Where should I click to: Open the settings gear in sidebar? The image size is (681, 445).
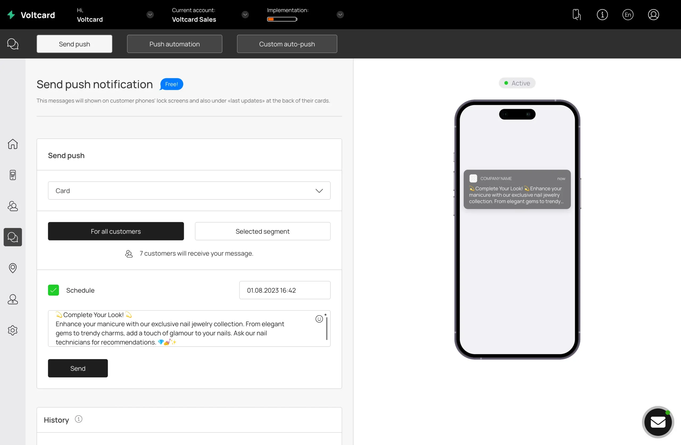coord(13,330)
